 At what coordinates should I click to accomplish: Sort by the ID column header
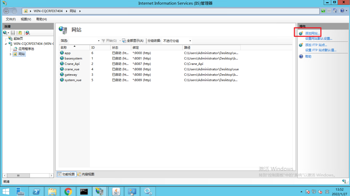tap(100, 48)
